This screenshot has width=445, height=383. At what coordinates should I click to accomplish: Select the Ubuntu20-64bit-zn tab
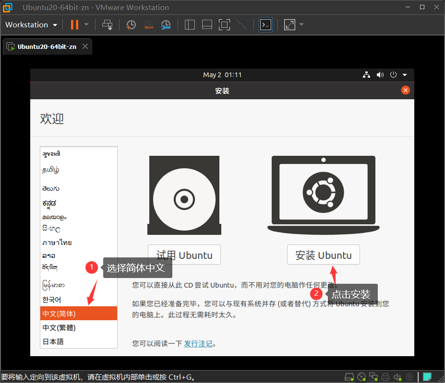point(47,47)
